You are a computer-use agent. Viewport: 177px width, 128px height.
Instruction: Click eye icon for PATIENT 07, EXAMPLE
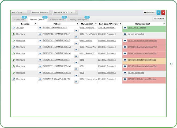[40, 60]
